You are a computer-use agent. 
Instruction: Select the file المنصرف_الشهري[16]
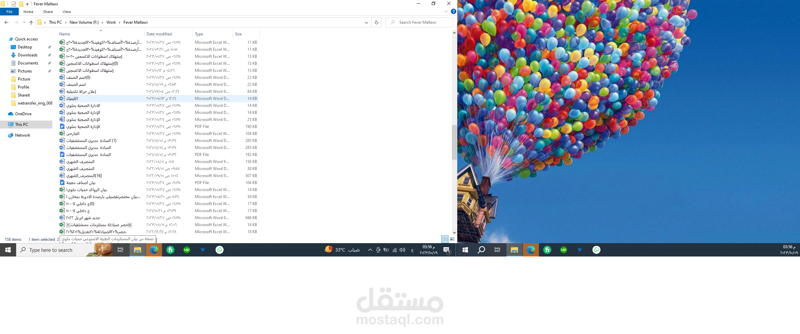[x=158, y=176]
